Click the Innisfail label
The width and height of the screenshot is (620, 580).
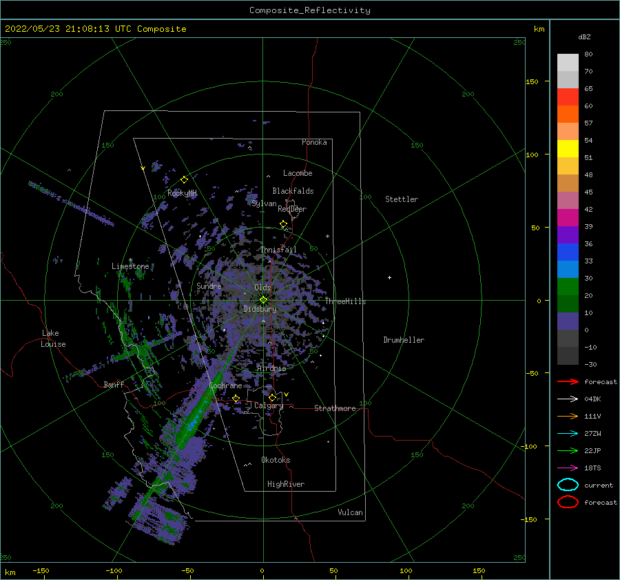click(x=278, y=250)
